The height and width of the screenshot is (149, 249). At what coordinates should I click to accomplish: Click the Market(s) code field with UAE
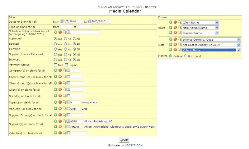coord(75,109)
